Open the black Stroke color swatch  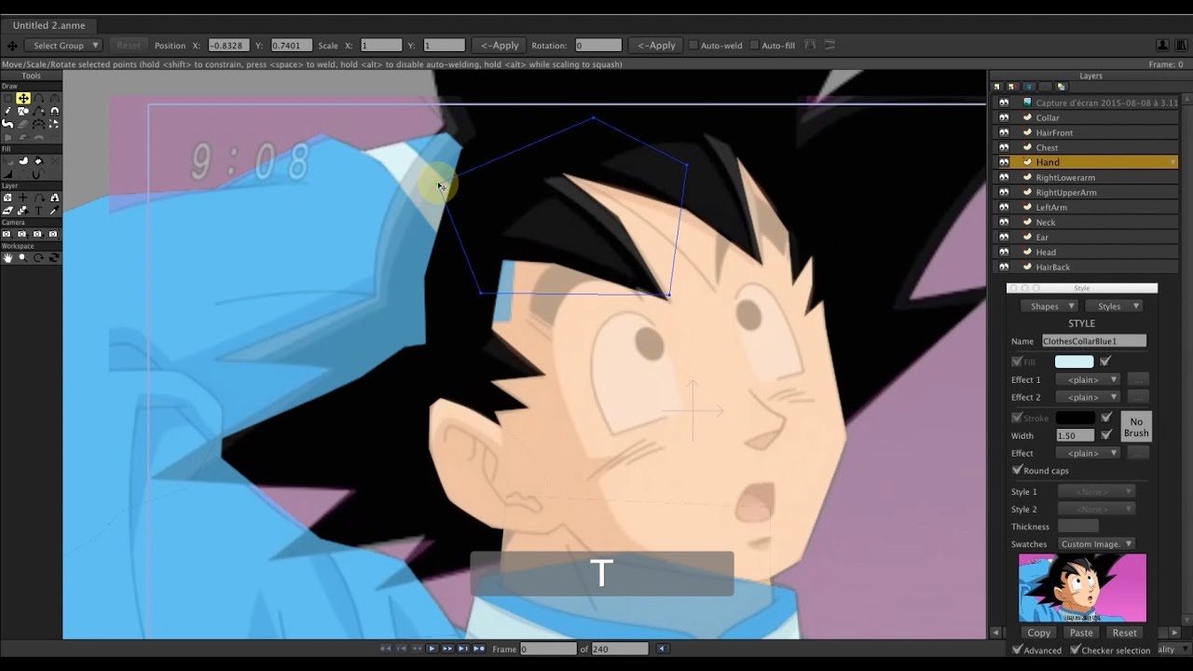click(x=1075, y=418)
